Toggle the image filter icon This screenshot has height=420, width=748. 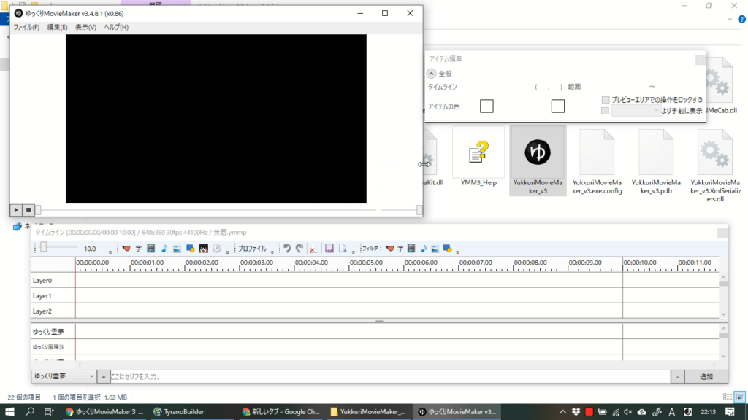pos(435,249)
